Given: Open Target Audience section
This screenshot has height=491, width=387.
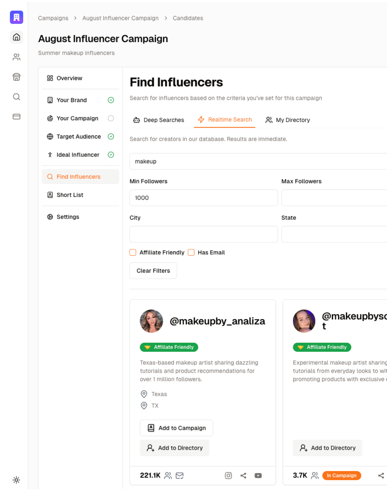Looking at the screenshot, I should point(80,136).
